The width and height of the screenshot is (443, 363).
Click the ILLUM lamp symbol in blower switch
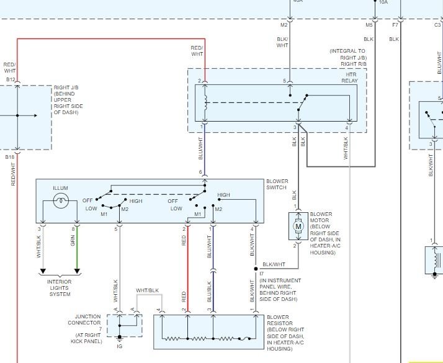pyautogui.click(x=61, y=200)
